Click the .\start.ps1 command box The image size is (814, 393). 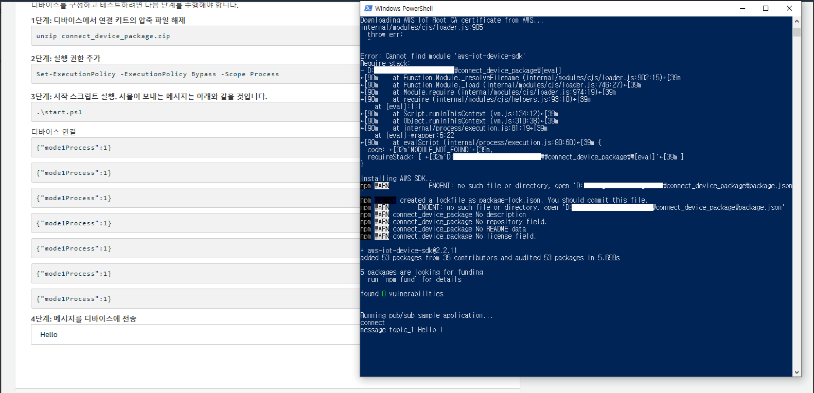coord(196,112)
